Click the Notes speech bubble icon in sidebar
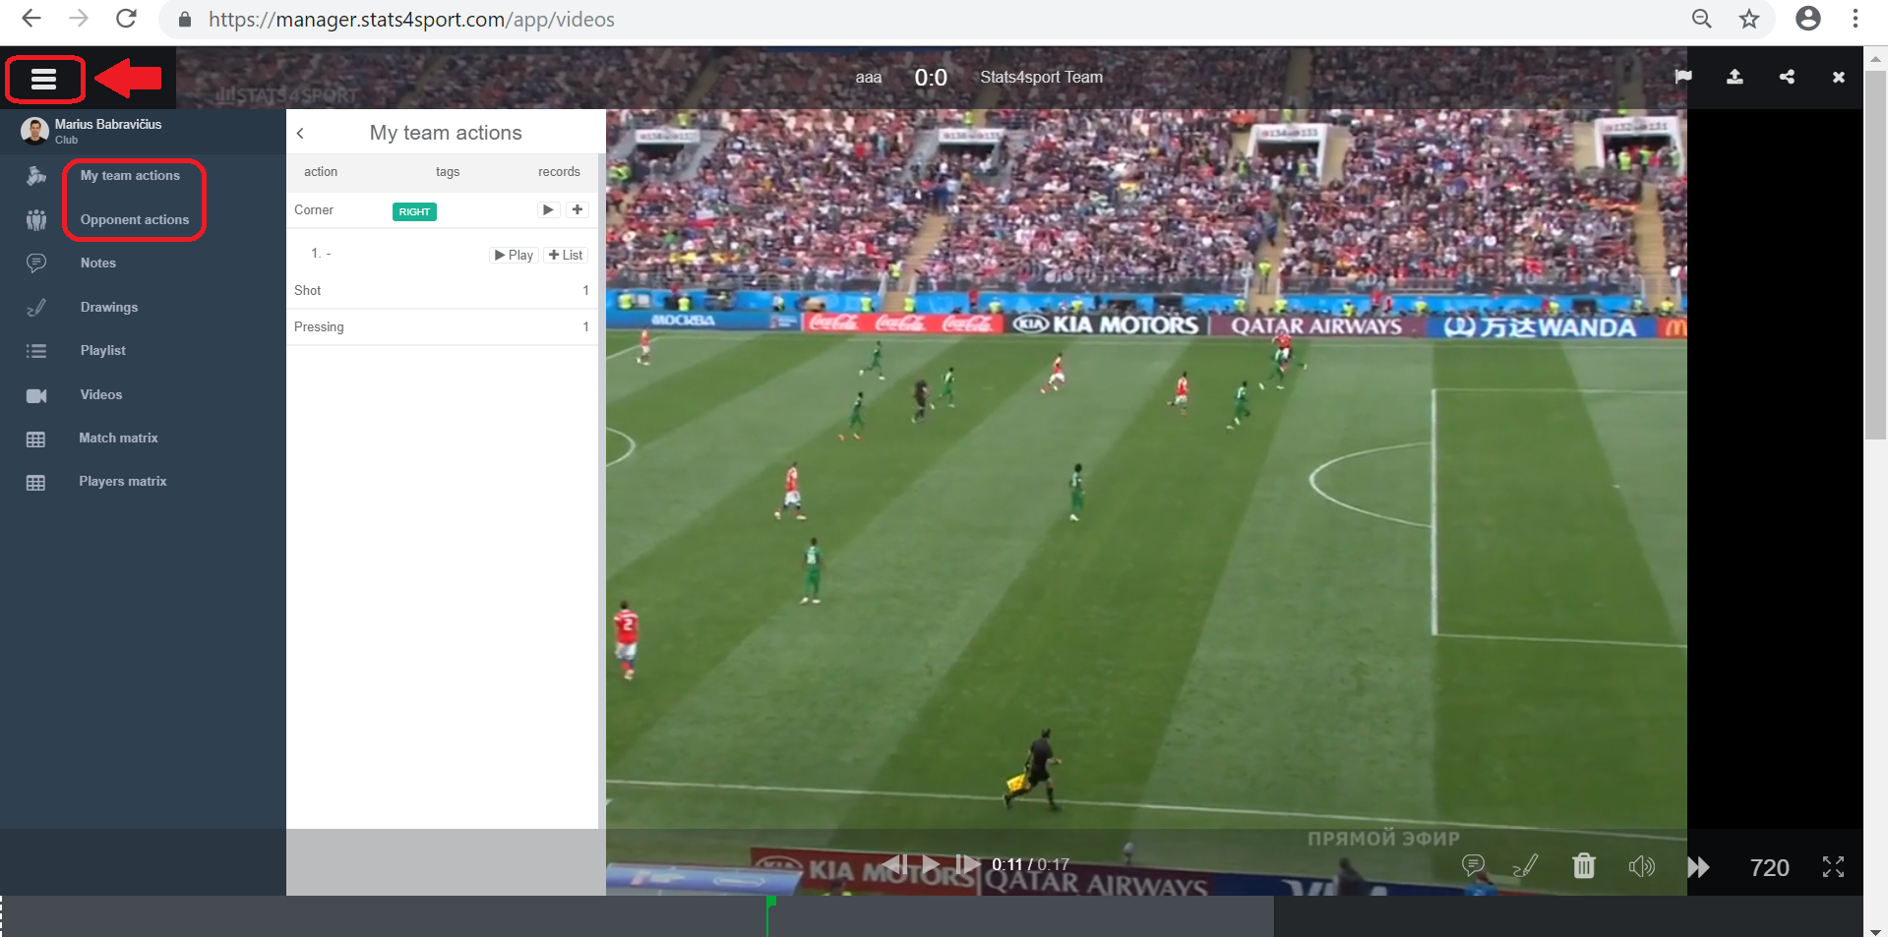This screenshot has width=1888, height=937. (36, 264)
